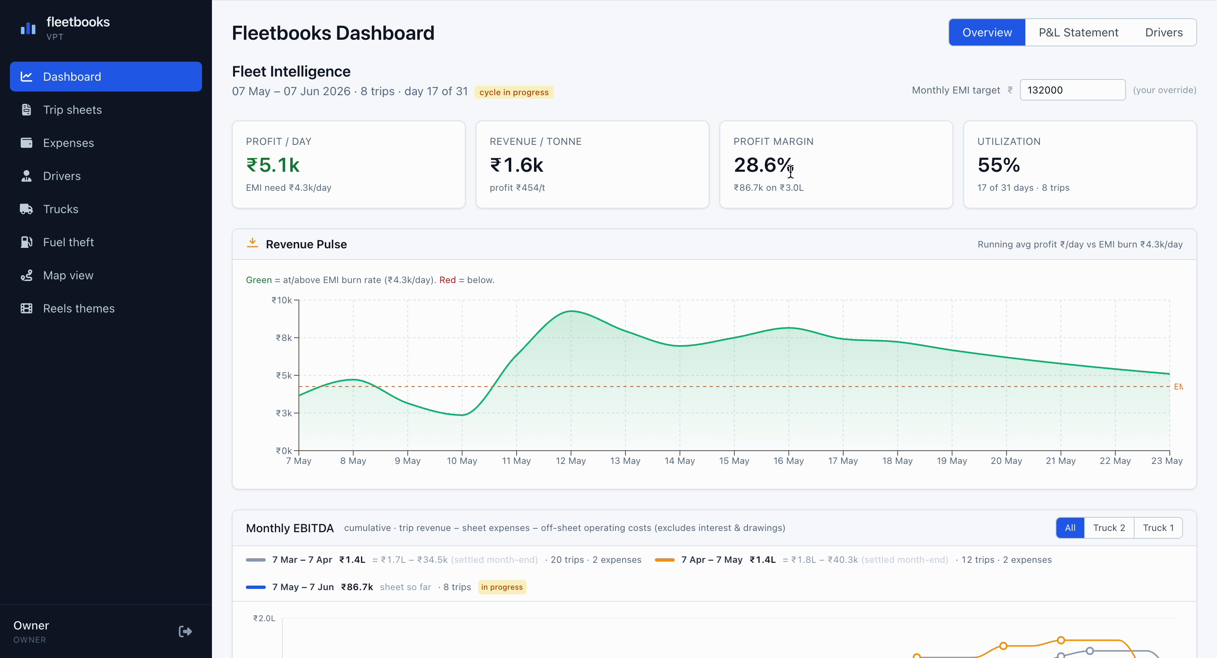Click the '7 Mar – 7 Apr ₹1.4L' legend text
Image resolution: width=1217 pixels, height=658 pixels.
coord(318,560)
